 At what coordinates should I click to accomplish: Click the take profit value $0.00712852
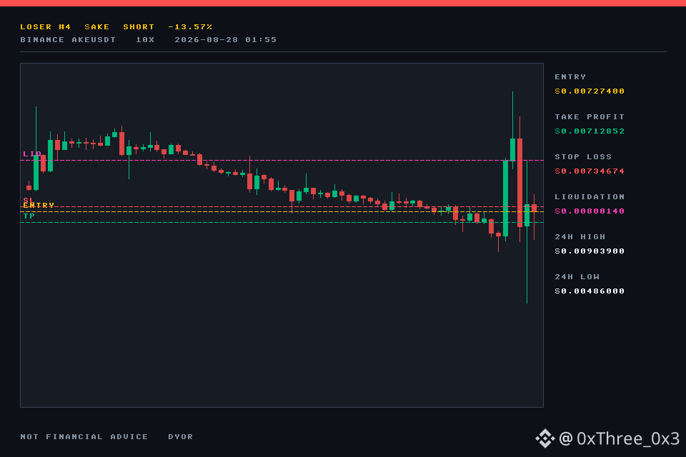(590, 131)
